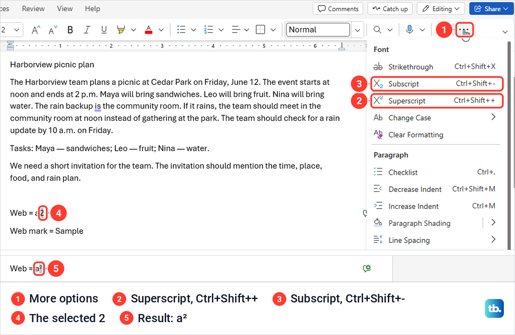Image resolution: width=515 pixels, height=335 pixels.
Task: Expand the ribbon display options chevron
Action: click(505, 31)
